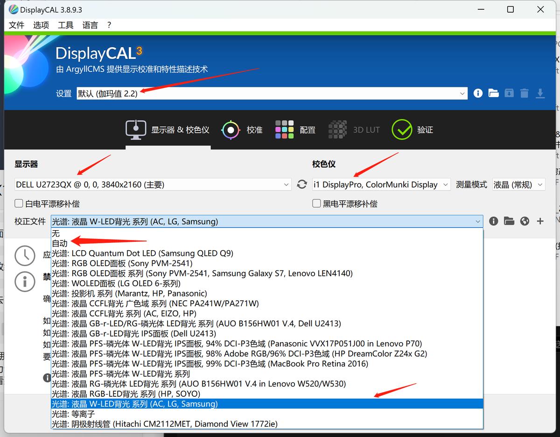Screen dimensions: 560x437
Task: Select PFS 98% Adobe RGB HP DreamColor option
Action: 267,354
